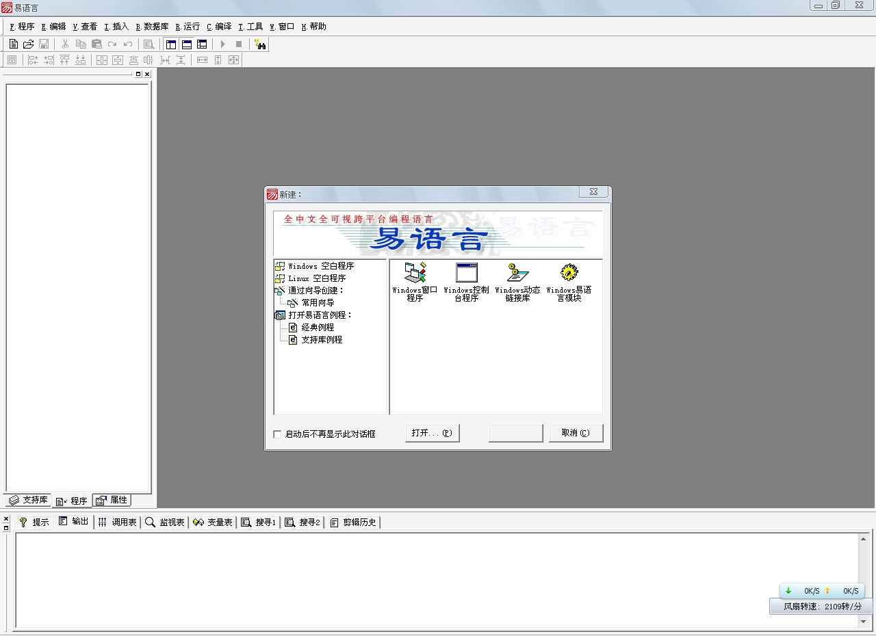This screenshot has height=636, width=876.
Task: Click the Stop square toolbar icon
Action: coord(238,44)
